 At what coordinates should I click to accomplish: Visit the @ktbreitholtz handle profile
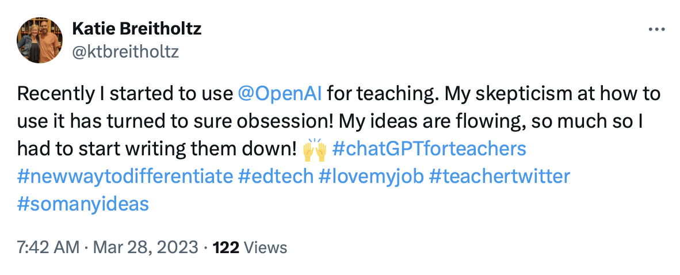coord(125,52)
